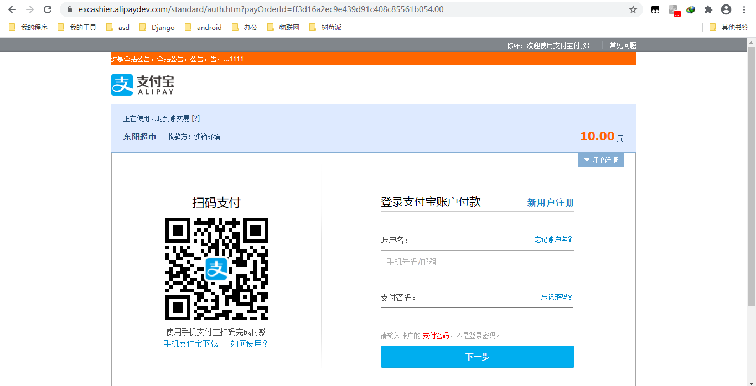The width and height of the screenshot is (756, 386).
Task: Click the orange site announcement banner text
Action: pos(177,59)
